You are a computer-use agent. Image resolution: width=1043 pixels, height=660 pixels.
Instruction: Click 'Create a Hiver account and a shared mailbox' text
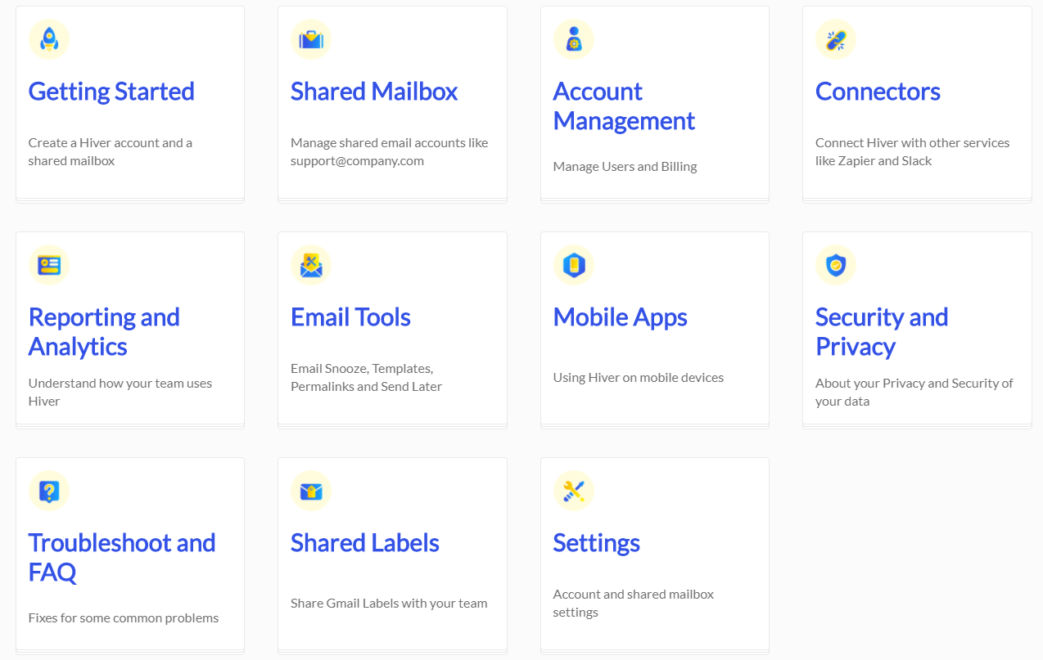pos(111,151)
